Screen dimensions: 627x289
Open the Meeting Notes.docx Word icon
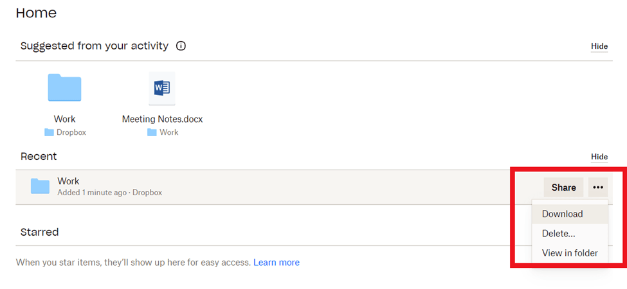coord(162,88)
